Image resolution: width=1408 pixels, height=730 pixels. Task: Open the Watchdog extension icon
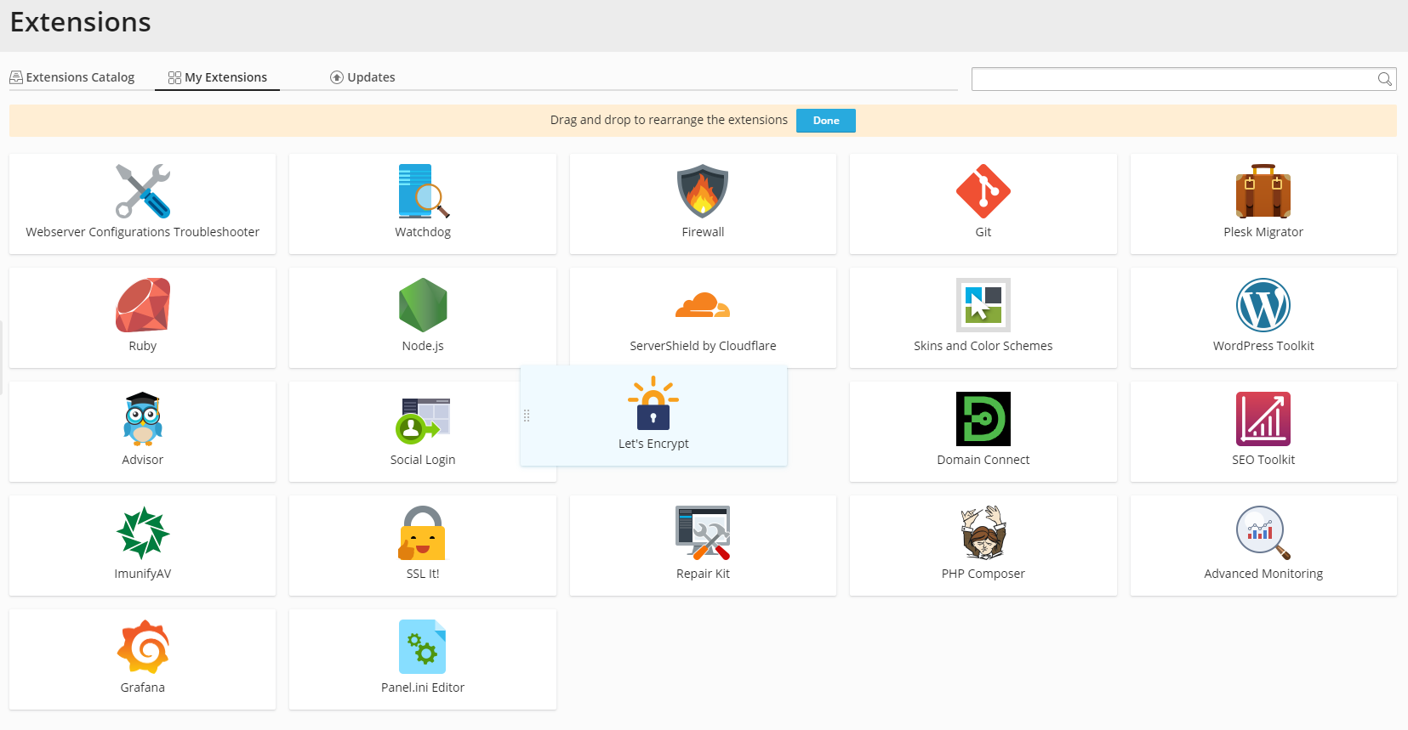tap(423, 191)
